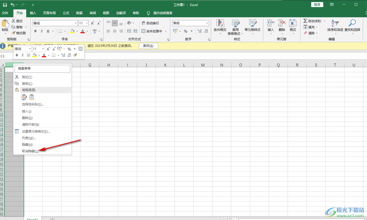367x220 pixels.
Task: Decrease font size in the ribbon
Action: (x=99, y=23)
